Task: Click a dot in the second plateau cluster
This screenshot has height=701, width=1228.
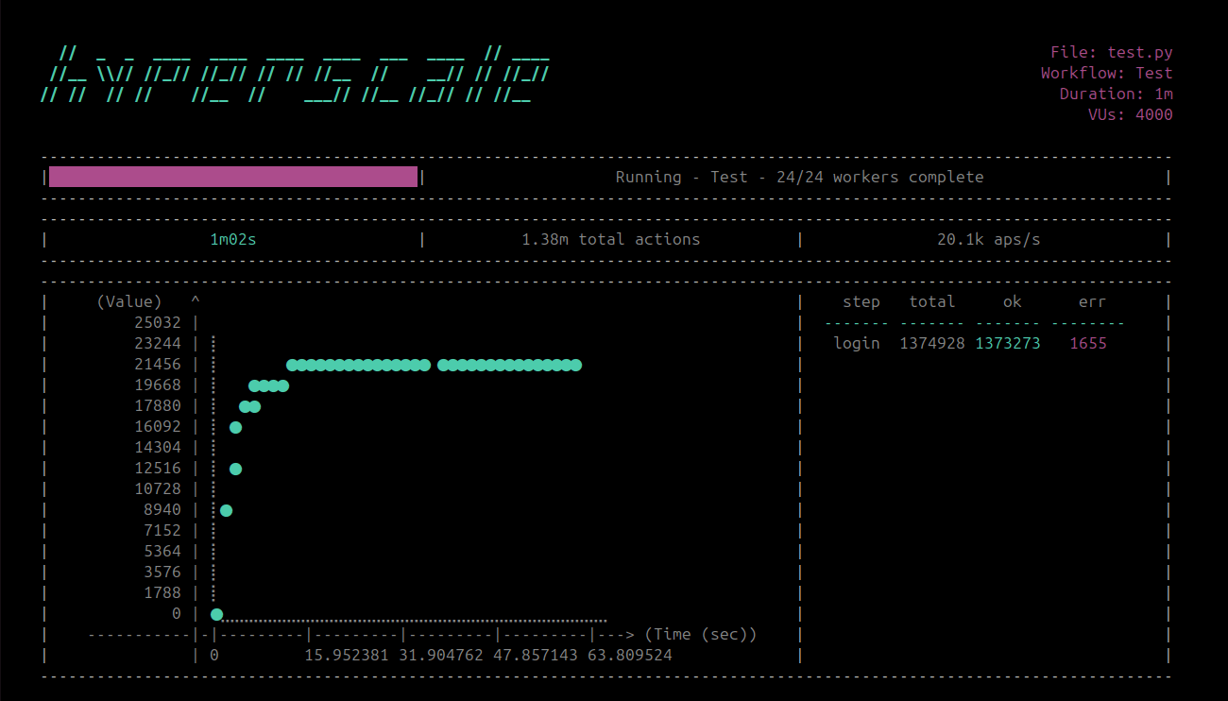Action: (x=510, y=364)
